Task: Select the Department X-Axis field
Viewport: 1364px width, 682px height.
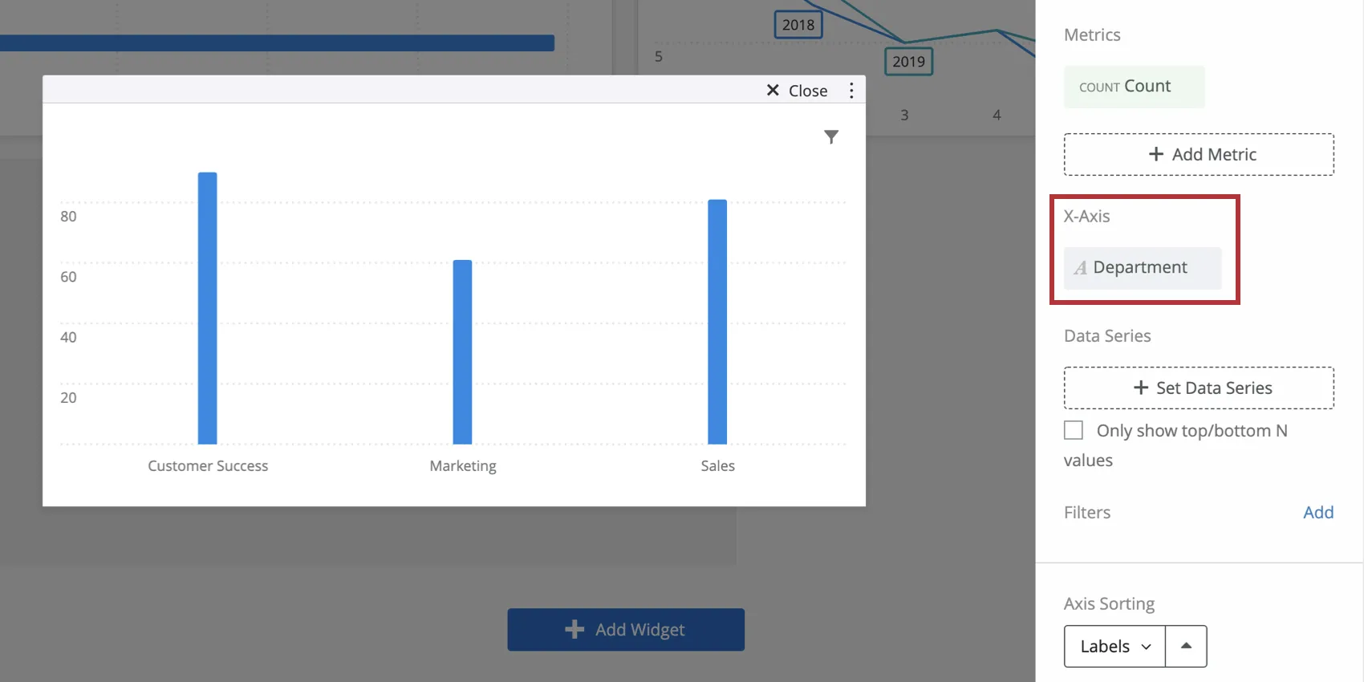Action: 1143,268
